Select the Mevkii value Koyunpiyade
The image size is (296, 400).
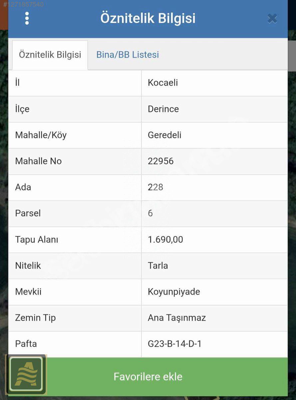point(174,291)
